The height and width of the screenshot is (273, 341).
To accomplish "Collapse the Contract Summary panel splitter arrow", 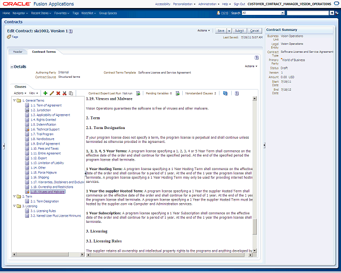I will 264,145.
